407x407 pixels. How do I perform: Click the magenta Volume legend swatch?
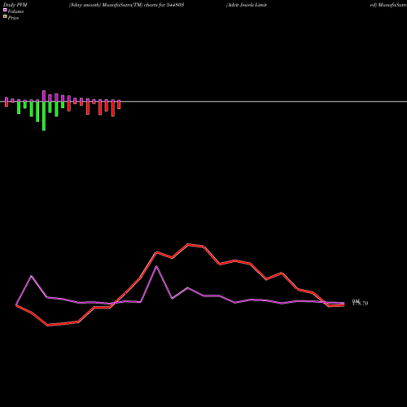pos(5,10)
